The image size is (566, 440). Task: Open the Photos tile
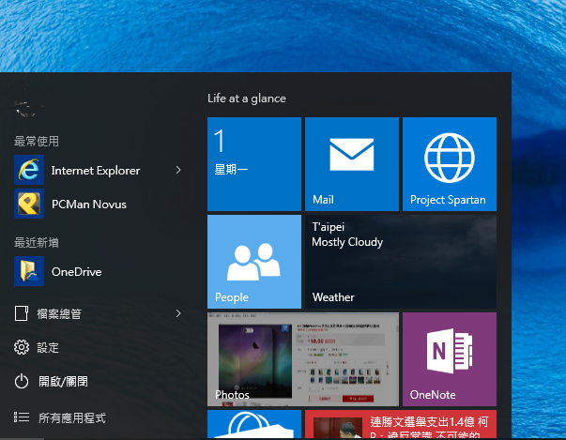pyautogui.click(x=303, y=359)
